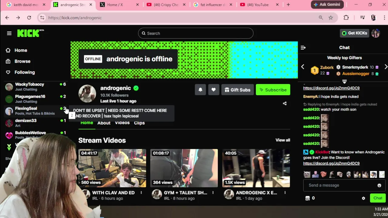Open demizen33 channel in sidebar

[36, 123]
